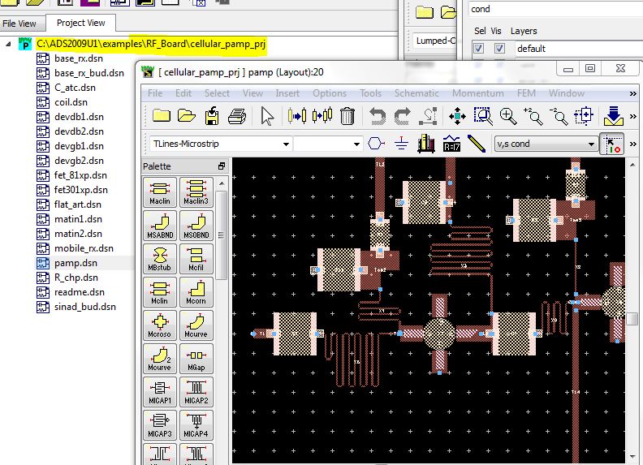The image size is (643, 465).
Task: Toggle the Sel checkbox for default layer
Action: [479, 49]
